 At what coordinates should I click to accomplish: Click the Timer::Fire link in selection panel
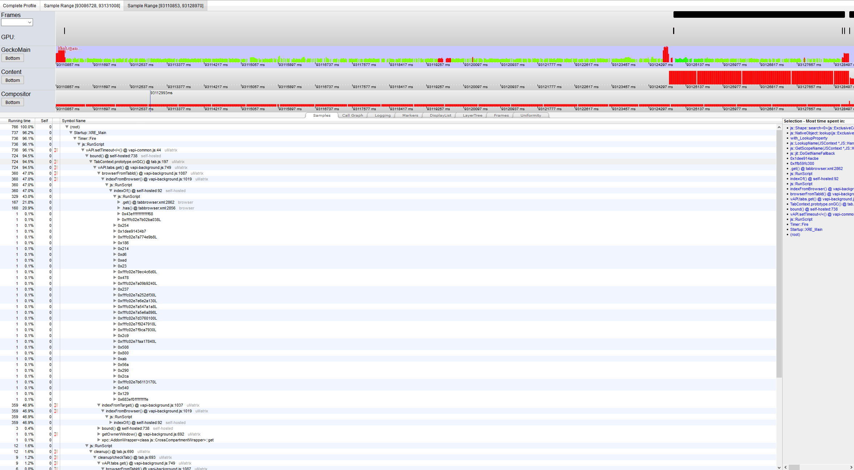click(799, 224)
